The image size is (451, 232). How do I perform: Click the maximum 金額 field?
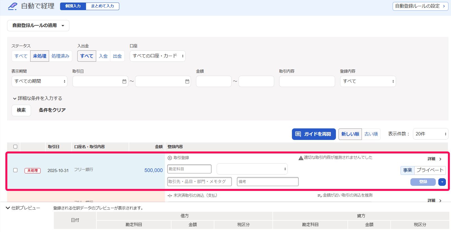(x=256, y=81)
